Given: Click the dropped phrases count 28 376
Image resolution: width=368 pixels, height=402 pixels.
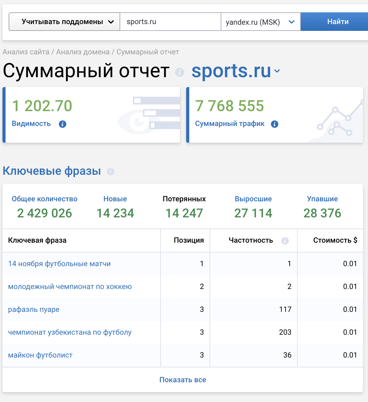Looking at the screenshot, I should click(322, 213).
